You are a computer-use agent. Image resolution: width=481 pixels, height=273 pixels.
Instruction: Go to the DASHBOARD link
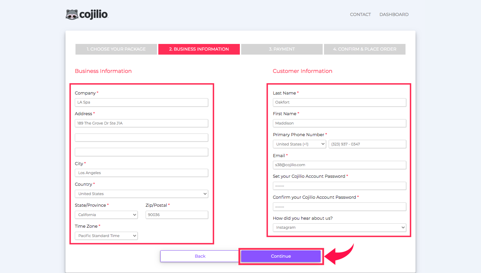coord(394,14)
